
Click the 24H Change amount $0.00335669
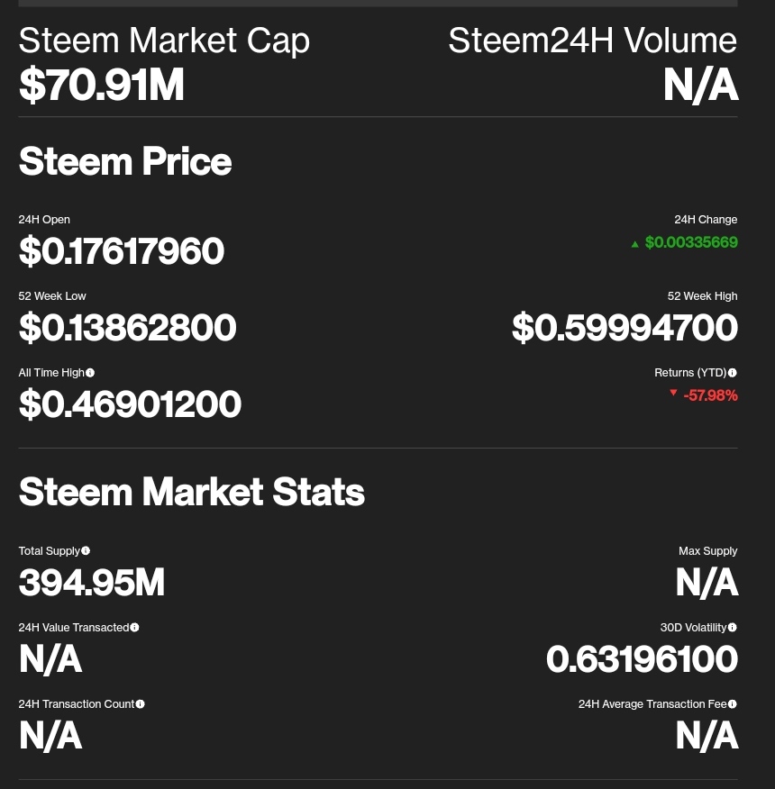pos(691,242)
